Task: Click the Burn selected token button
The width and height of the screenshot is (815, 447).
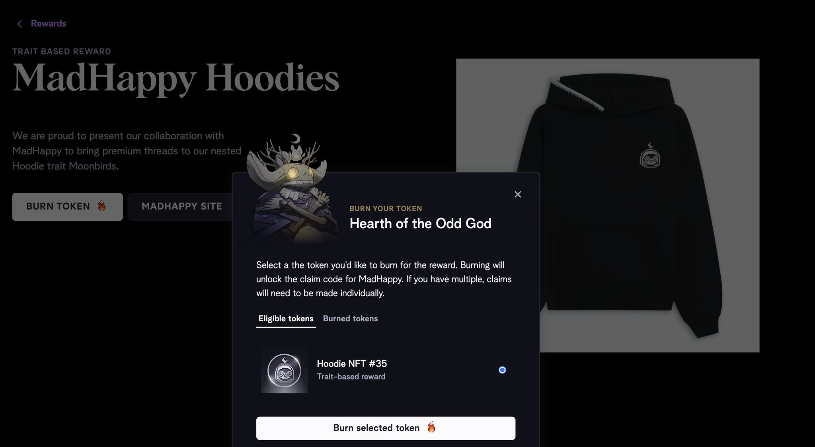Action: click(386, 428)
